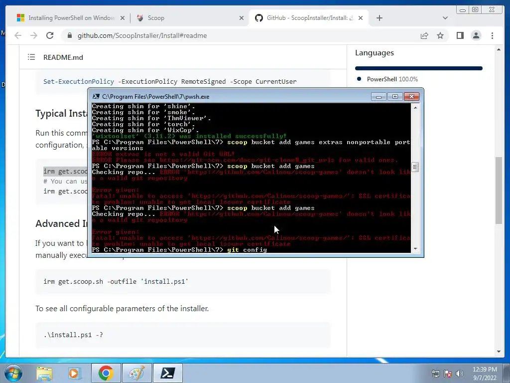Open the volume speaker tray icon

pyautogui.click(x=459, y=374)
